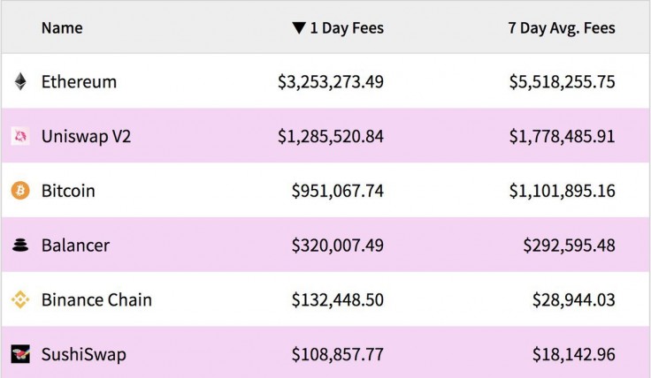Screen dimensions: 651x378
Task: Open the Binance Chain name link
Action: [x=96, y=300]
